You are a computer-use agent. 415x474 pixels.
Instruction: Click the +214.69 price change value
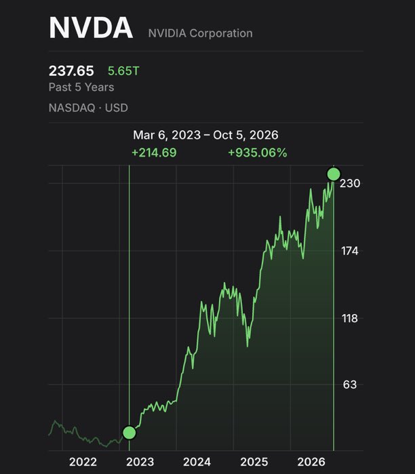154,153
